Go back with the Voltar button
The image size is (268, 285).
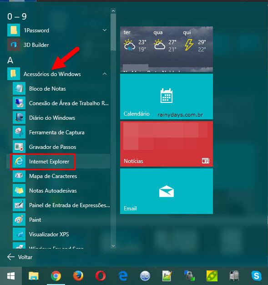click(20, 257)
